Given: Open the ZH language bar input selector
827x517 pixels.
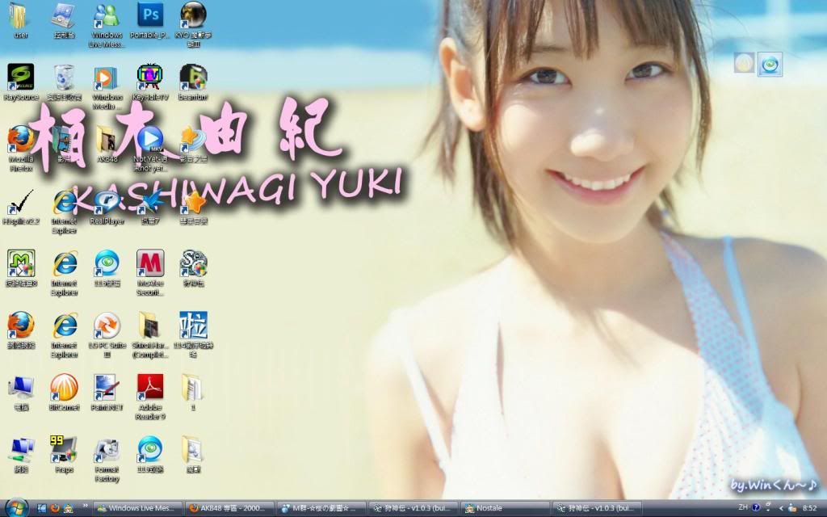Looking at the screenshot, I should click(x=742, y=507).
